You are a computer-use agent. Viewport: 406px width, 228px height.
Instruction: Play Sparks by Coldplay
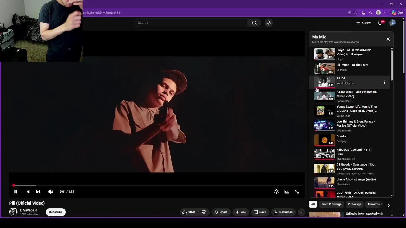[x=349, y=140]
